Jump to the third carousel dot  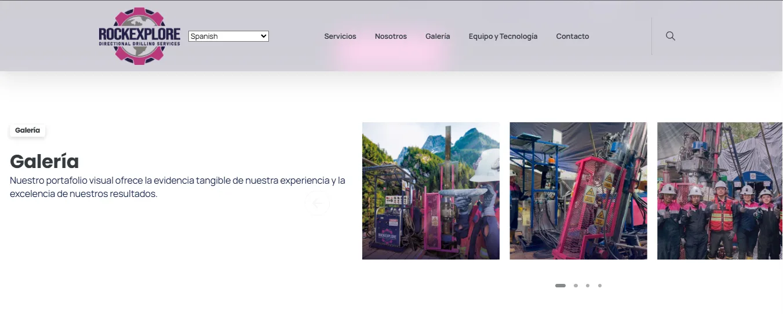tap(588, 286)
